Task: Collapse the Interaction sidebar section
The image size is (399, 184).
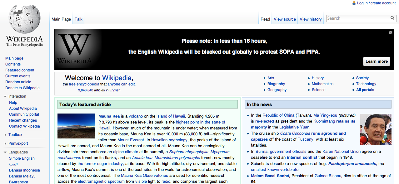Action: [4, 96]
